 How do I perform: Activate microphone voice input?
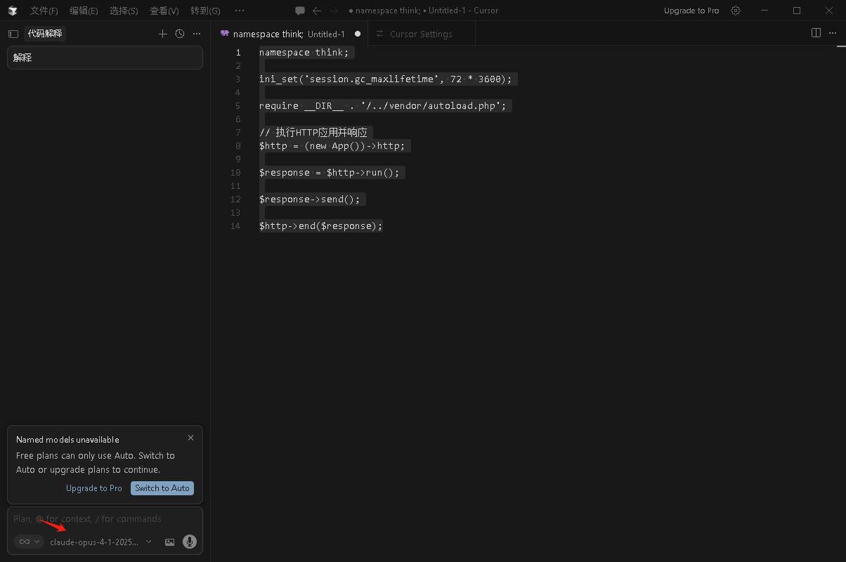[189, 542]
